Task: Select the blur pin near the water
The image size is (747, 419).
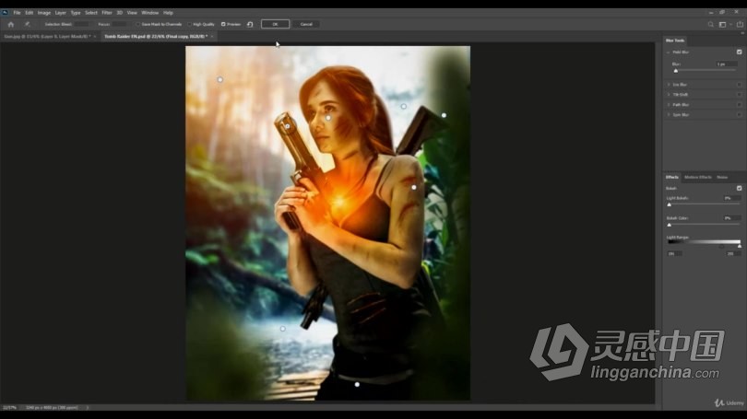Action: 282,329
